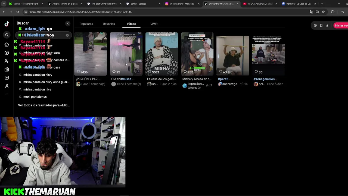Open the video thumbnail with 95 likes
Screen dimensions: 348x196
click(126, 54)
